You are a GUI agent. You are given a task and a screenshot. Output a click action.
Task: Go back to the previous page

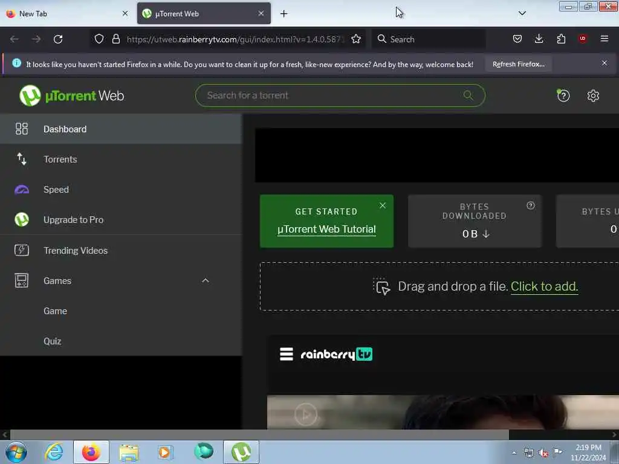(x=15, y=39)
